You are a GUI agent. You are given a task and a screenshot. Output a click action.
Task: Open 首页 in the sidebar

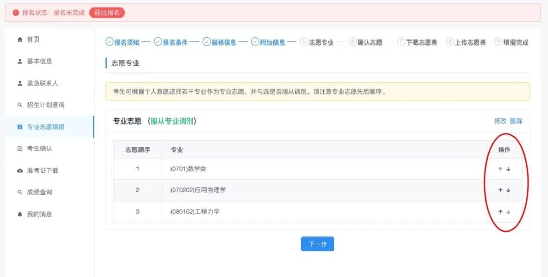click(x=50, y=39)
